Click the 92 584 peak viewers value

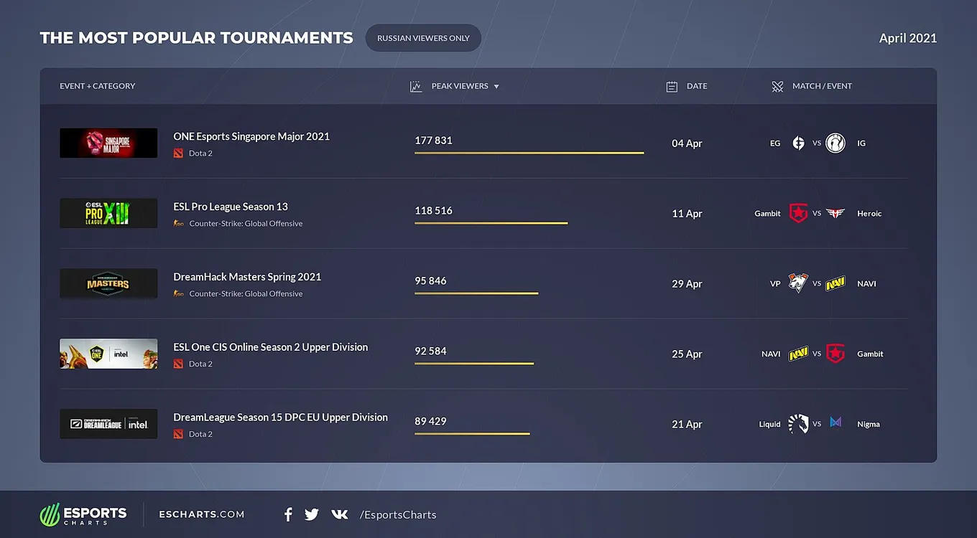tap(430, 351)
